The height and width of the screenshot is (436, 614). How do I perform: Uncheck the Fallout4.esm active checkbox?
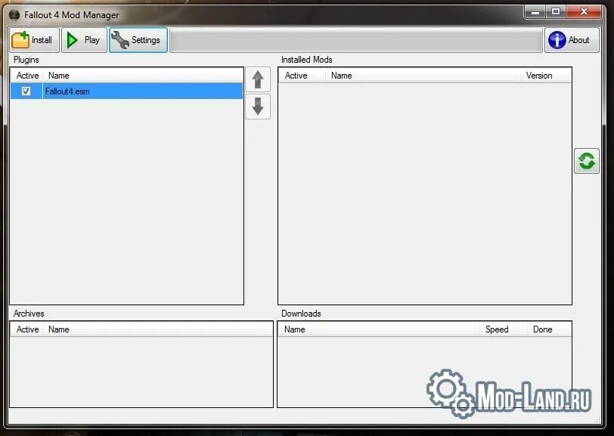click(x=26, y=91)
